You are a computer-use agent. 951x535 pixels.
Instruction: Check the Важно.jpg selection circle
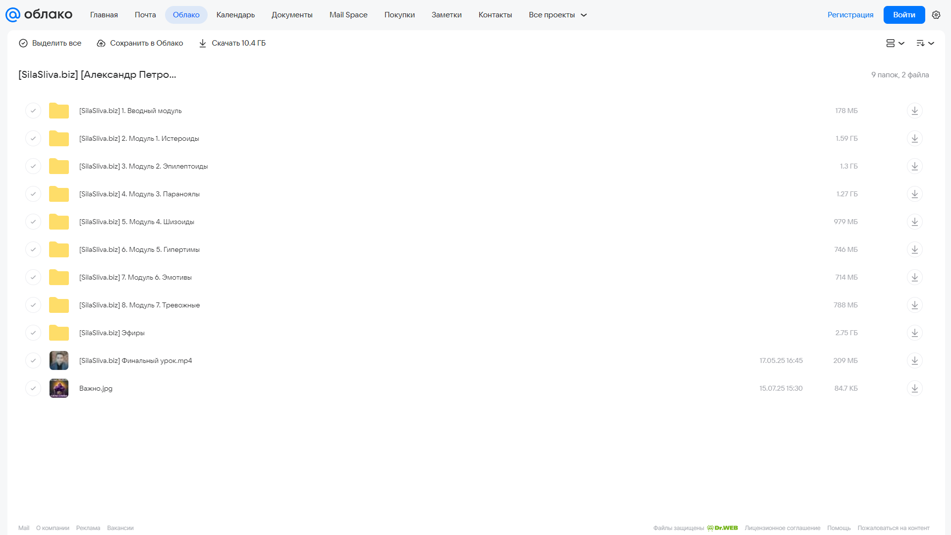coord(33,388)
